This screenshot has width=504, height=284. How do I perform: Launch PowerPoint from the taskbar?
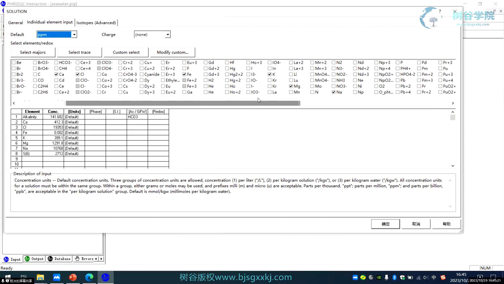[x=73, y=277]
